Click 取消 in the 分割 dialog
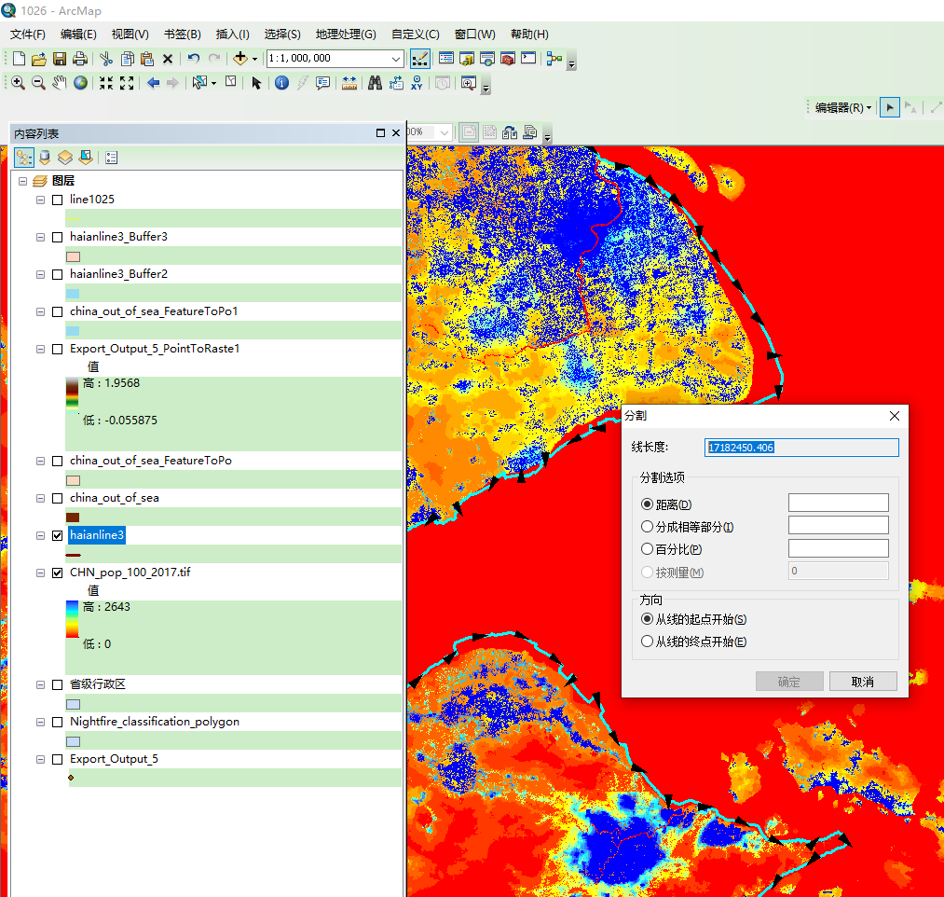 pyautogui.click(x=863, y=682)
